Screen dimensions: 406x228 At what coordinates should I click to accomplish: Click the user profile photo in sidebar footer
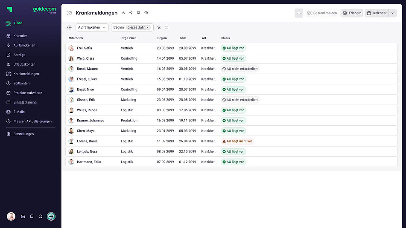[x=11, y=216]
